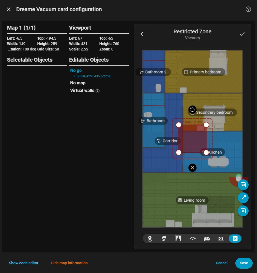The image size is (257, 273).
Task: Confirm restricted zone with the checkmark
Action: pyautogui.click(x=242, y=34)
